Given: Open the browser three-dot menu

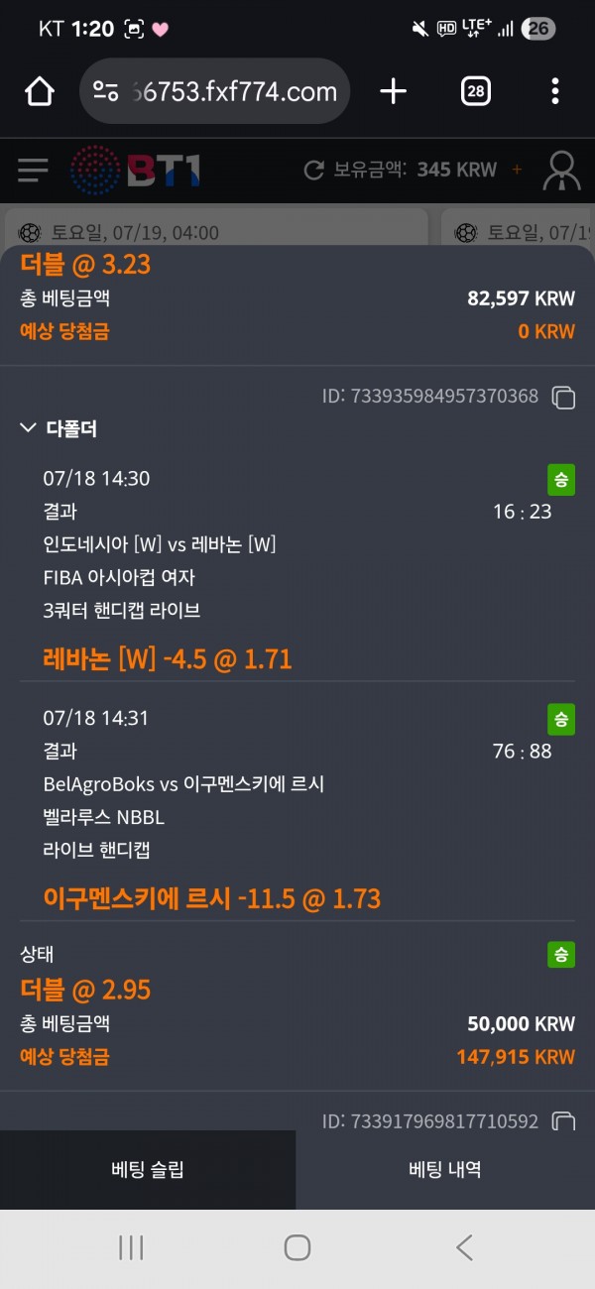Looking at the screenshot, I should pyautogui.click(x=554, y=92).
